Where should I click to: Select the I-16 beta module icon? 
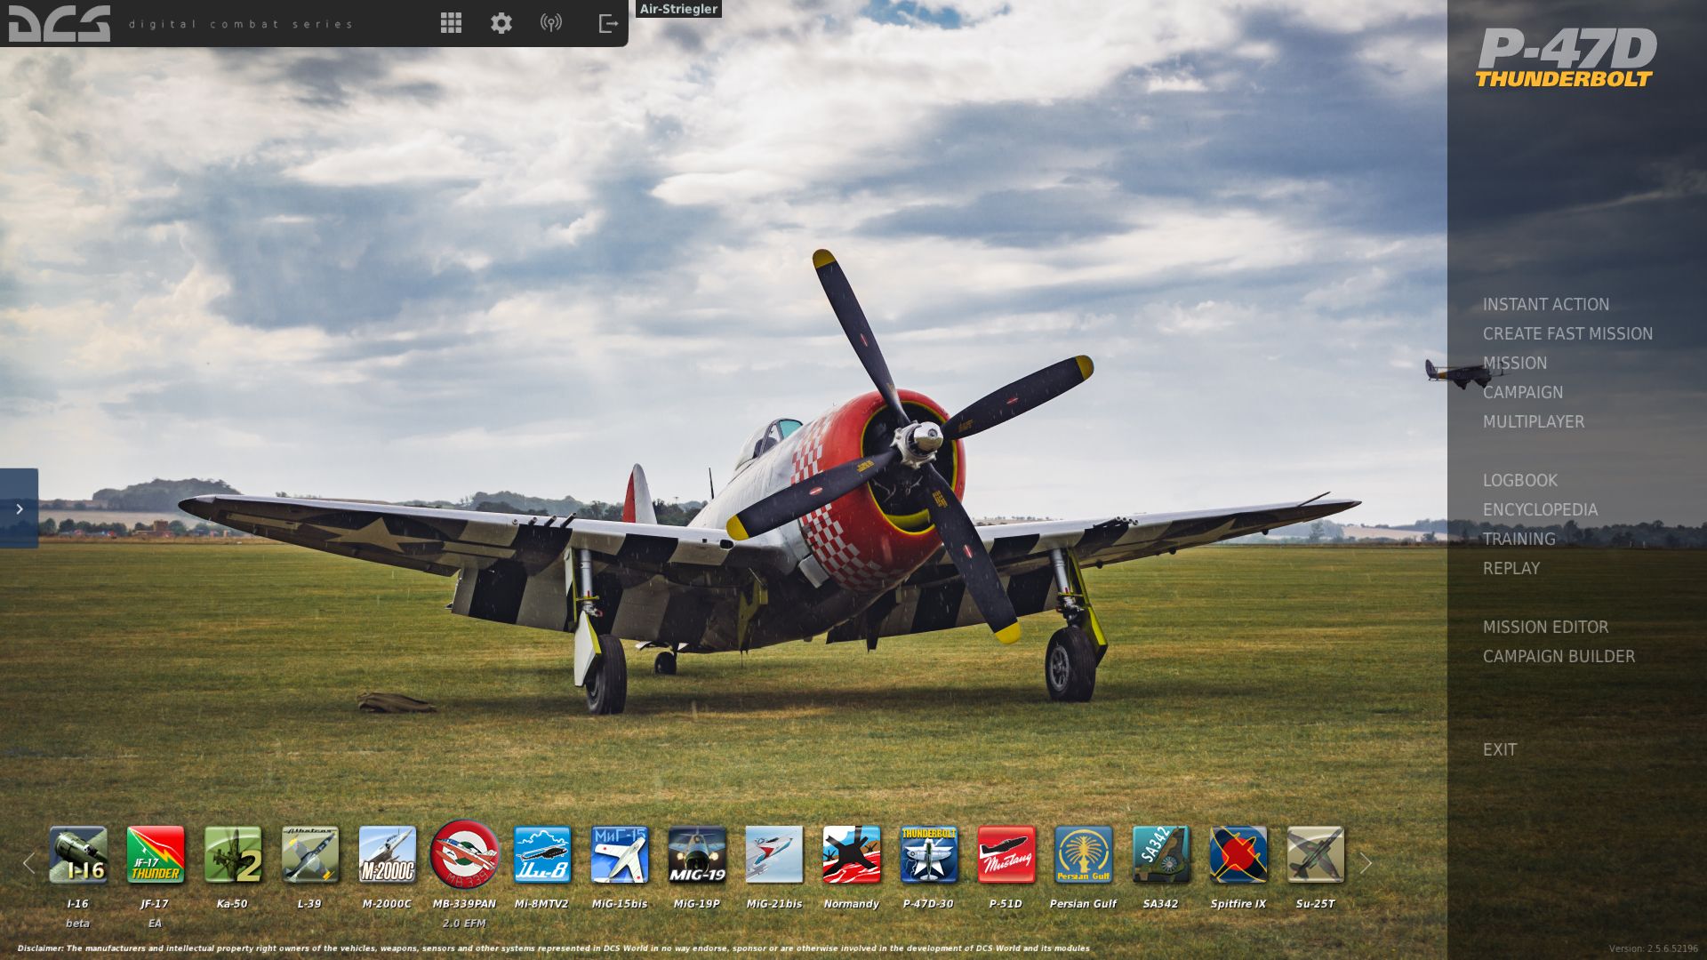[78, 854]
